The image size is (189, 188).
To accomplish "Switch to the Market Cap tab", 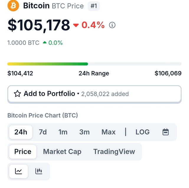I will 62,152.
